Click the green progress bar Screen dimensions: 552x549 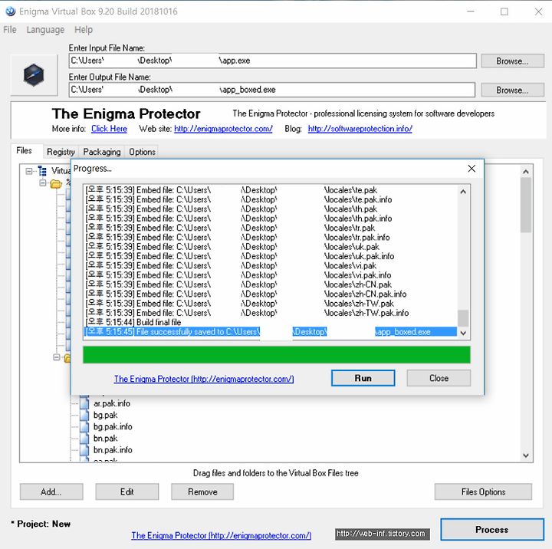coord(277,354)
